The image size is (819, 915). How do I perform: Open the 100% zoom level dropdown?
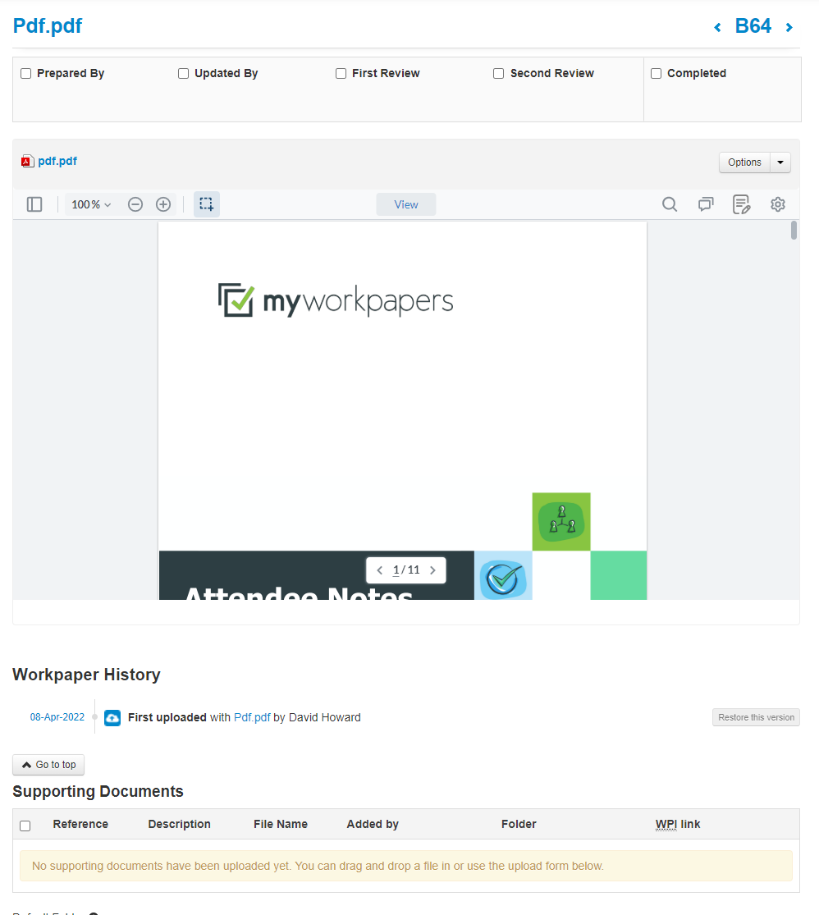[91, 204]
